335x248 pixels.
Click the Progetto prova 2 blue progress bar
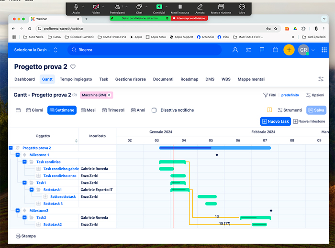[215, 148]
